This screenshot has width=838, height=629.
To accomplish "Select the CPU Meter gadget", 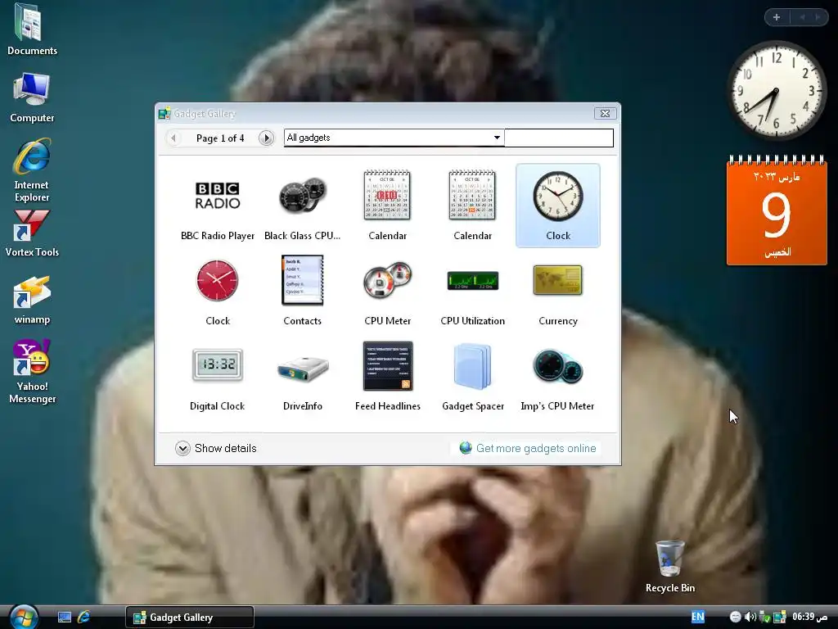I will (387, 291).
